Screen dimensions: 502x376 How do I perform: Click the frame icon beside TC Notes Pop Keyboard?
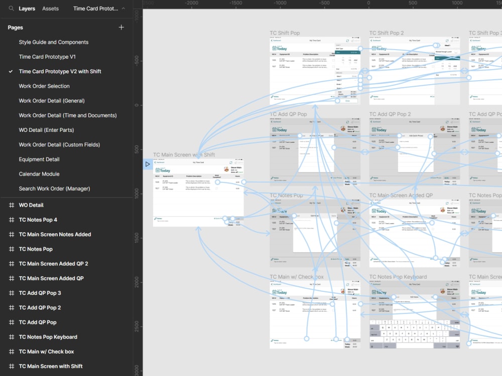(x=12, y=337)
